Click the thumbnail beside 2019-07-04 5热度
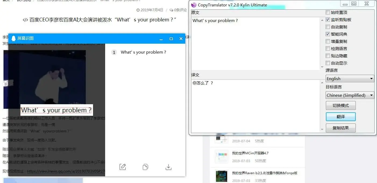The image size is (377, 183). click(x=222, y=138)
